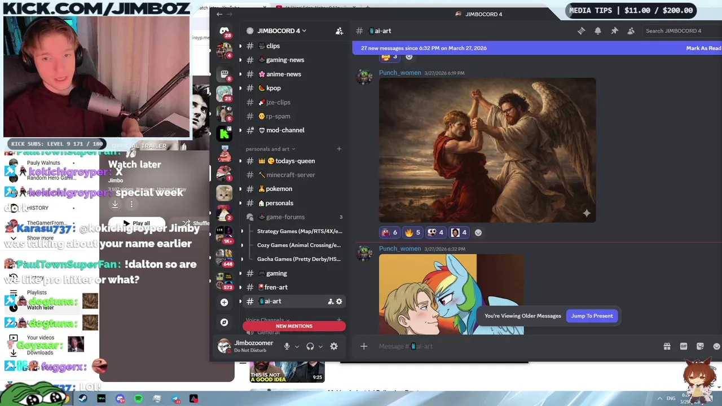
Task: Go back with Discord navigation arrow
Action: tap(219, 14)
